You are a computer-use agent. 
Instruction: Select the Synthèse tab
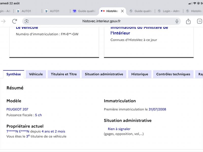(x=14, y=74)
